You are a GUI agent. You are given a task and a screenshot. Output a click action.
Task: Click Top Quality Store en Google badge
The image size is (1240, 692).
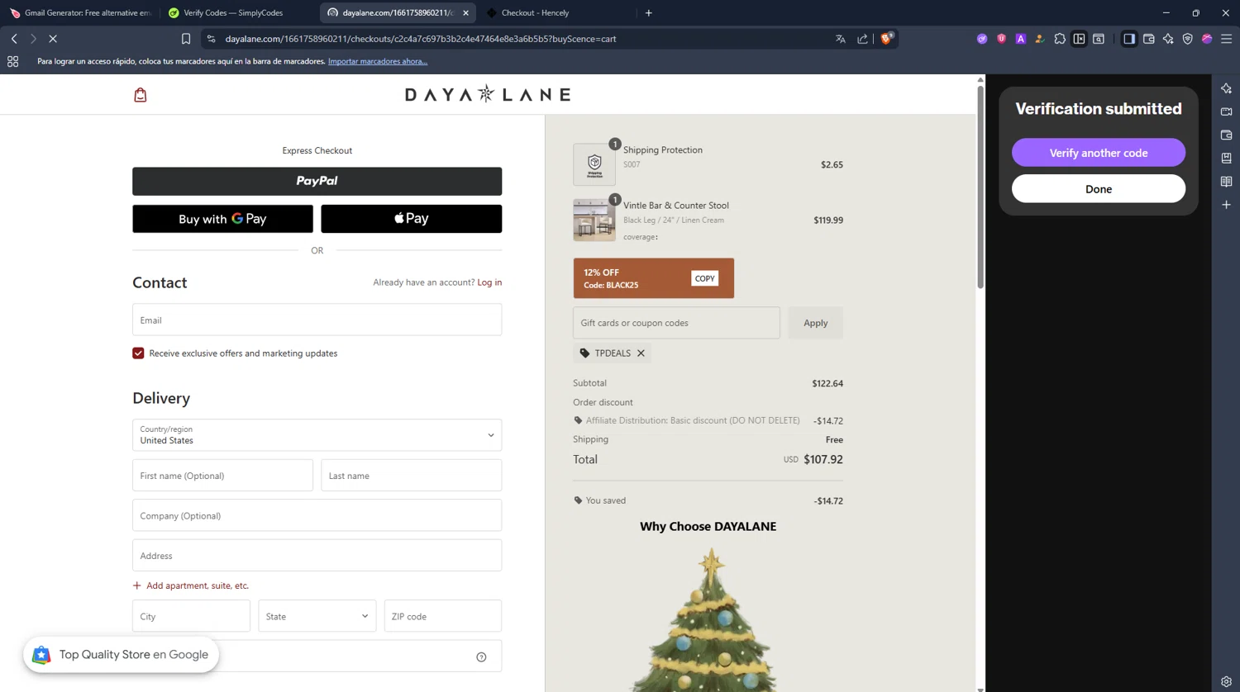(121, 655)
